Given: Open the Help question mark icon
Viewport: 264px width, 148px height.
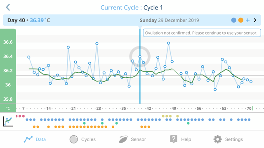Looking at the screenshot, I should [174, 139].
